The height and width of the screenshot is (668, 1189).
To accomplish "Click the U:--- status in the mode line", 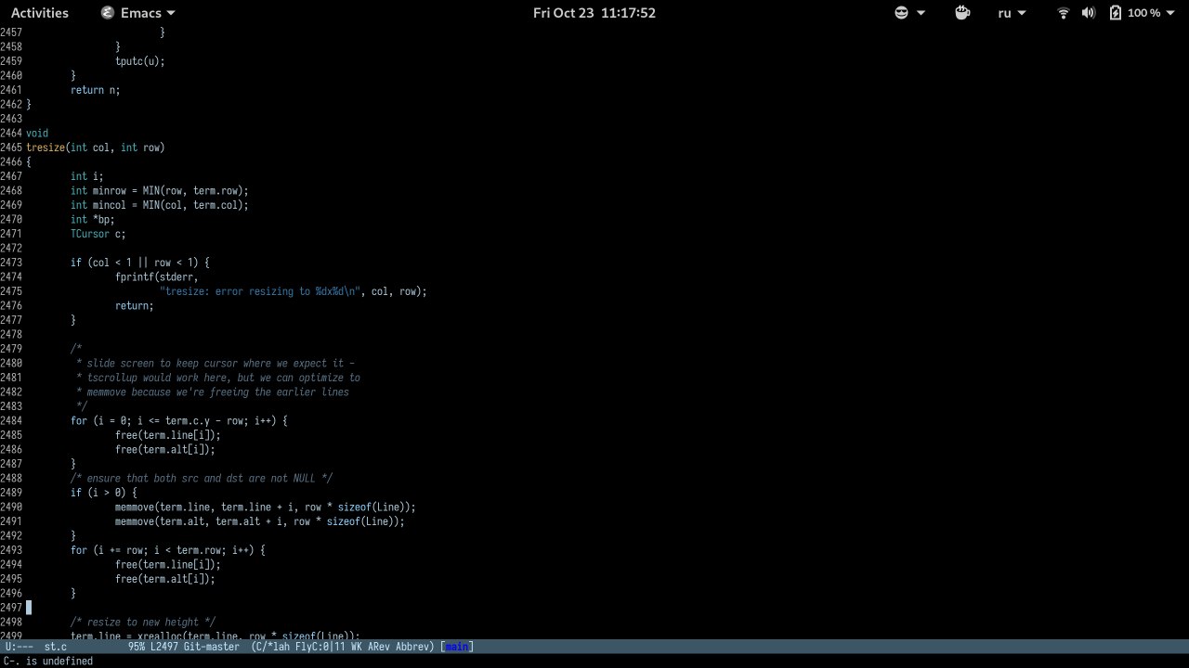I will click(x=20, y=647).
